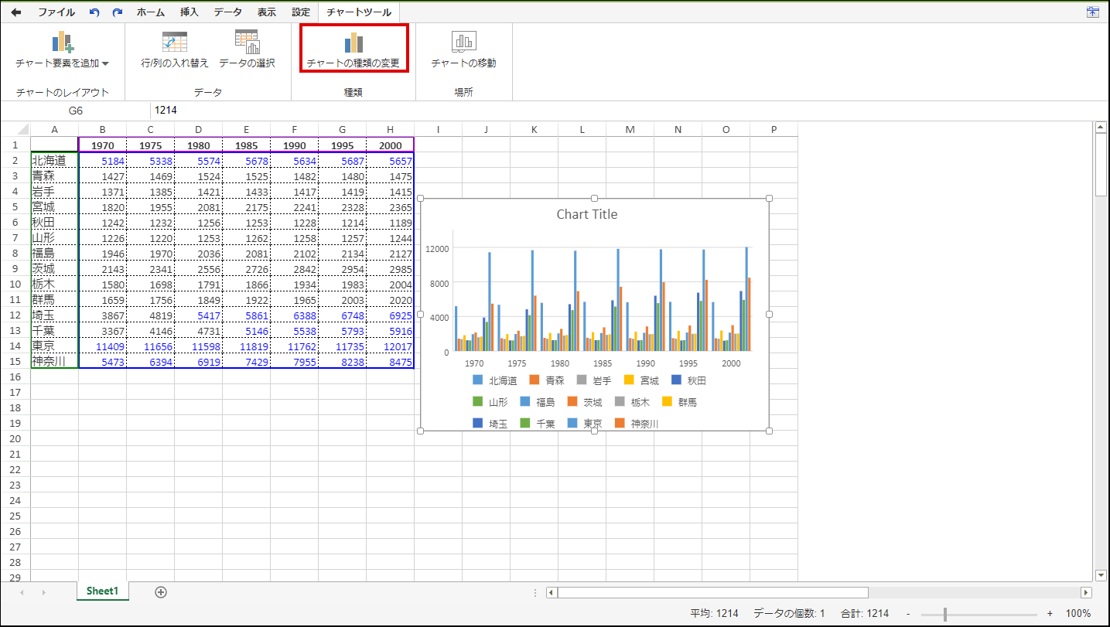The image size is (1110, 627).
Task: Click 埼玉 legend entry in chart
Action: coord(490,424)
